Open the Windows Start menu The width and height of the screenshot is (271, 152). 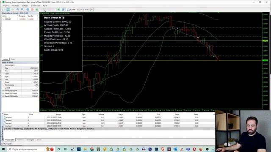(3, 149)
